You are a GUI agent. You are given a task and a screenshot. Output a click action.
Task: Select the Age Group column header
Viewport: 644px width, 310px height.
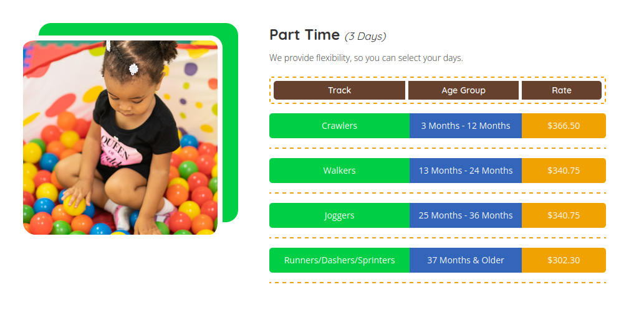tap(463, 90)
